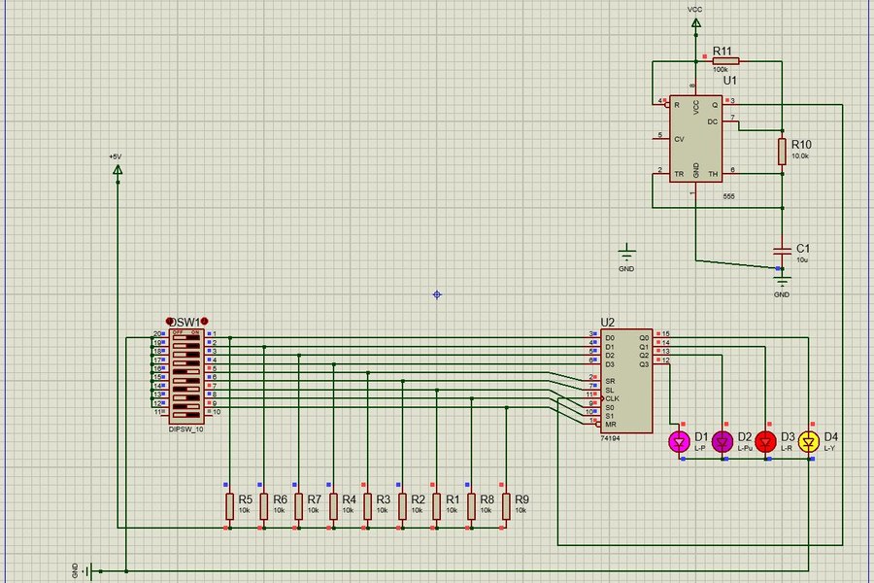
Task: Toggle DSW1 switch on pin 4 row
Action: [186, 363]
